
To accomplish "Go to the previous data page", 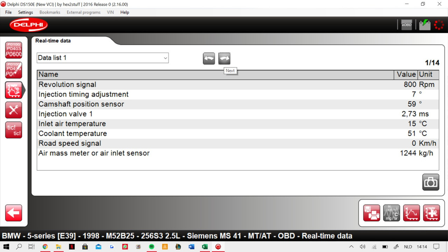I will (x=209, y=58).
